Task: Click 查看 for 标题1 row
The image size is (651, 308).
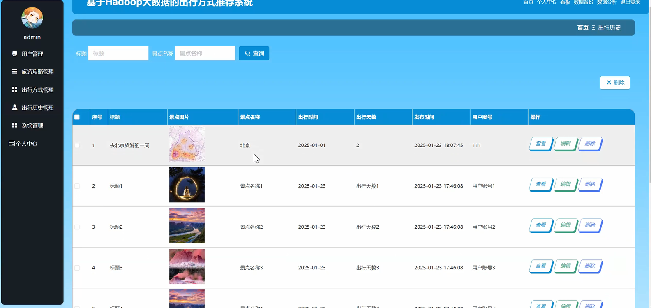Action: point(541,184)
